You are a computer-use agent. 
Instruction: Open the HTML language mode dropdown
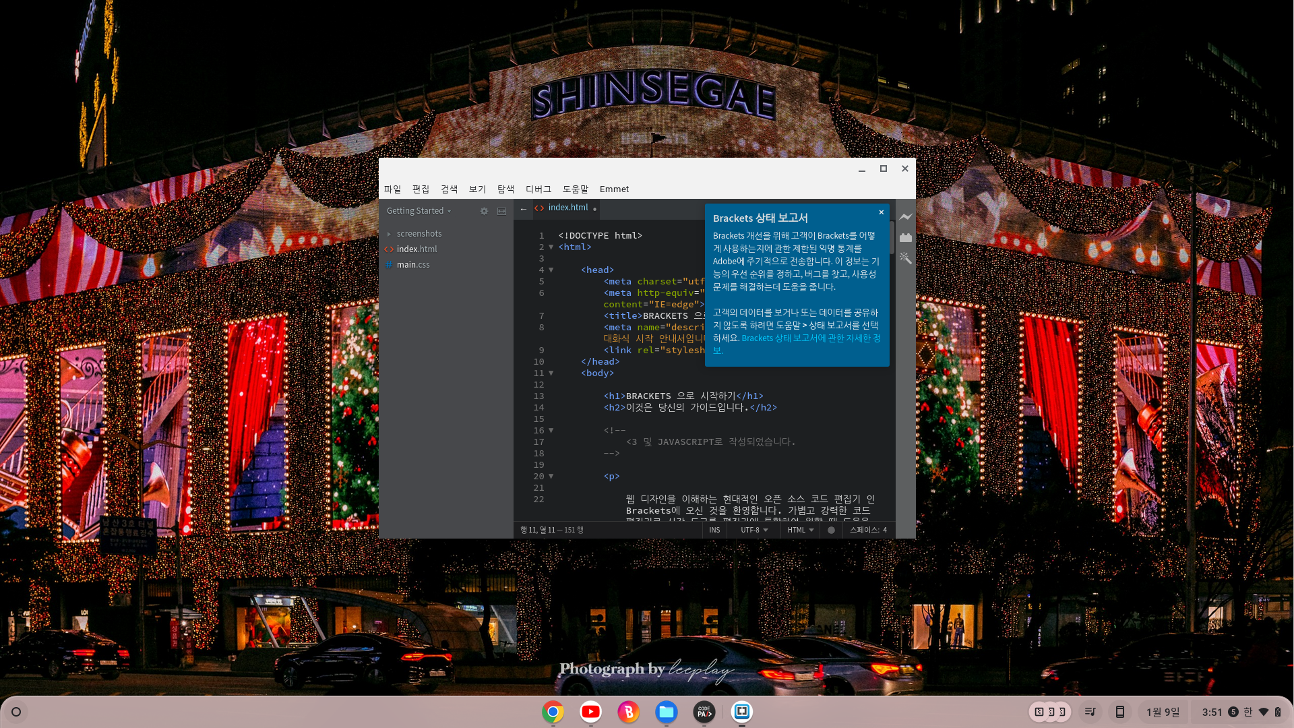tap(801, 530)
